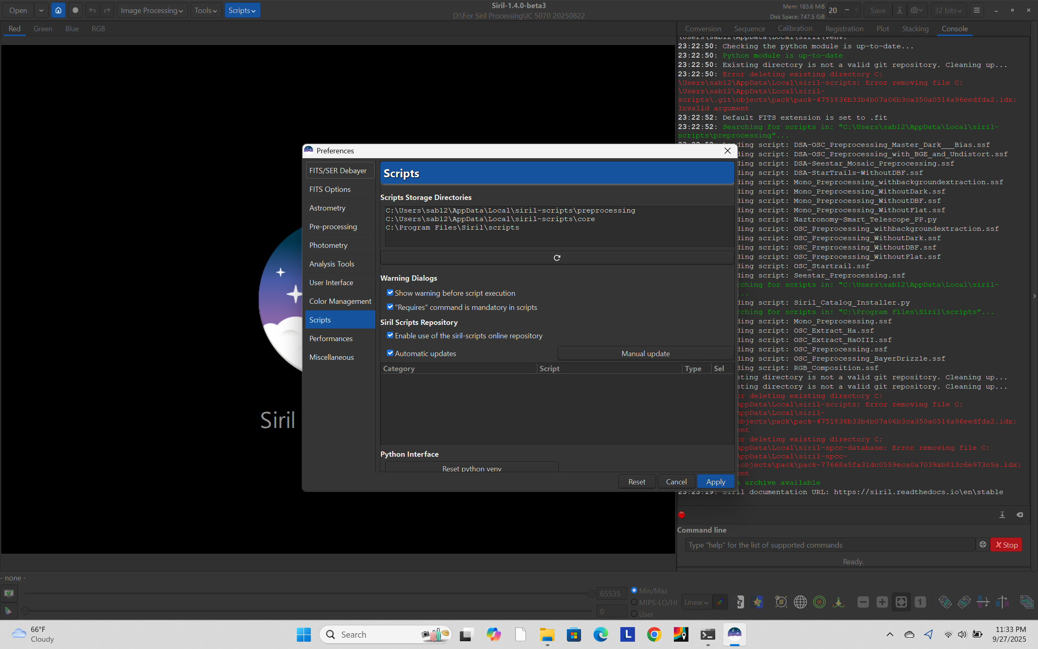Uncheck Show warning before script execution

coord(390,293)
